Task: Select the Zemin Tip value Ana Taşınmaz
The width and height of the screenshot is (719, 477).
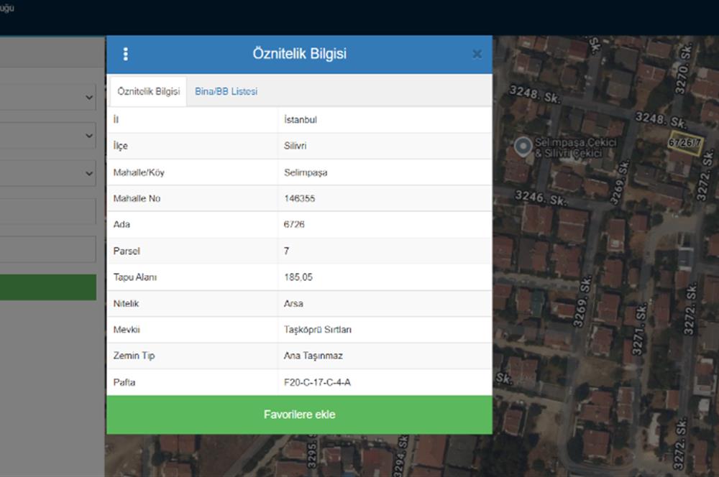Action: click(x=313, y=356)
